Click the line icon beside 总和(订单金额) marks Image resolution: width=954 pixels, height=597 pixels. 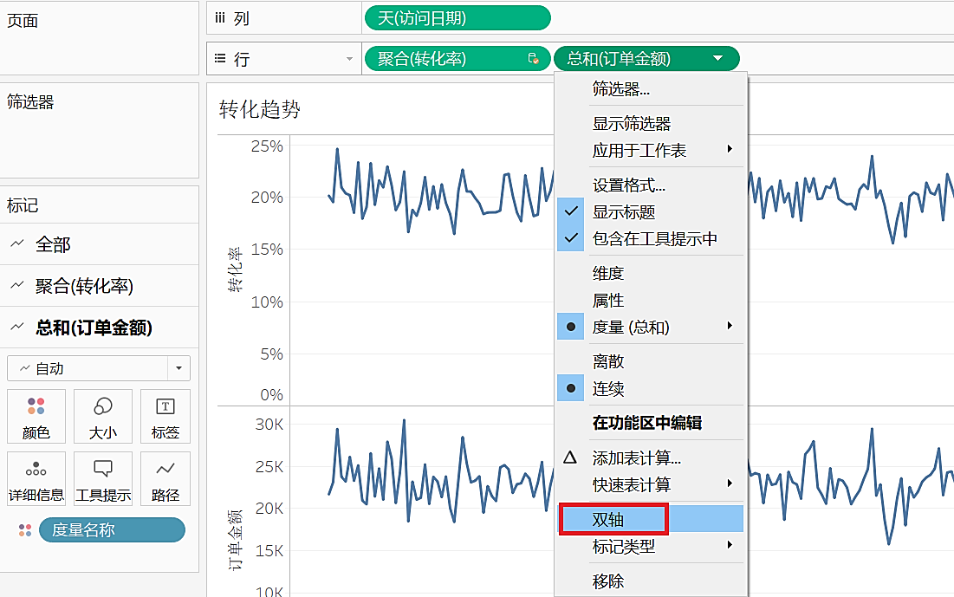(x=17, y=327)
